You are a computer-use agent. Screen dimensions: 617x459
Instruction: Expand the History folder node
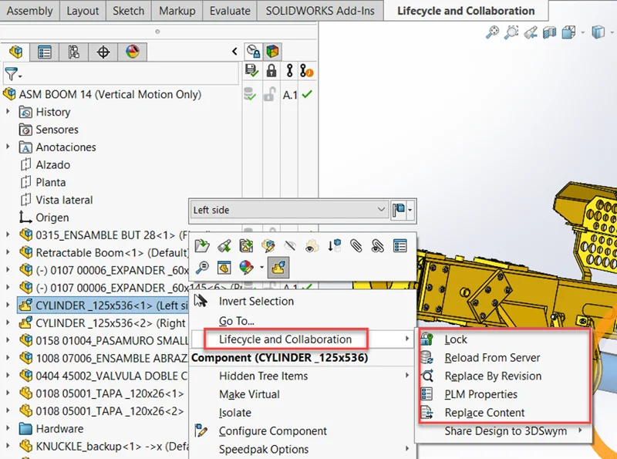point(8,112)
